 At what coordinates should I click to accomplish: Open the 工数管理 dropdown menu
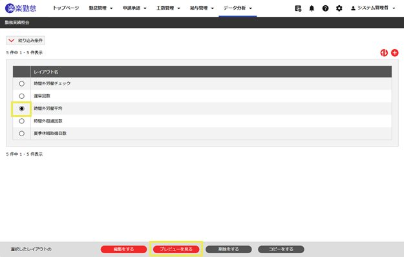[x=168, y=8]
